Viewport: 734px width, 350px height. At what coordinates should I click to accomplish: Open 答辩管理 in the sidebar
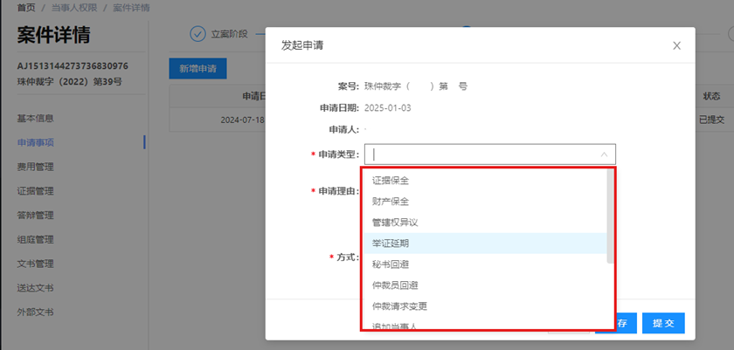(36, 216)
